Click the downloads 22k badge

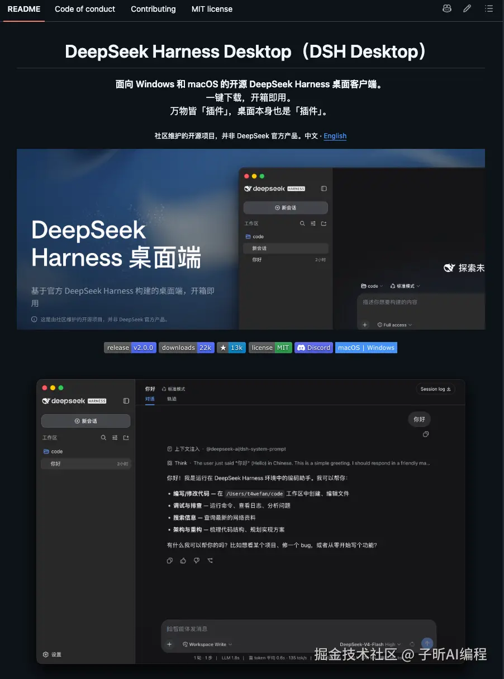(x=187, y=348)
